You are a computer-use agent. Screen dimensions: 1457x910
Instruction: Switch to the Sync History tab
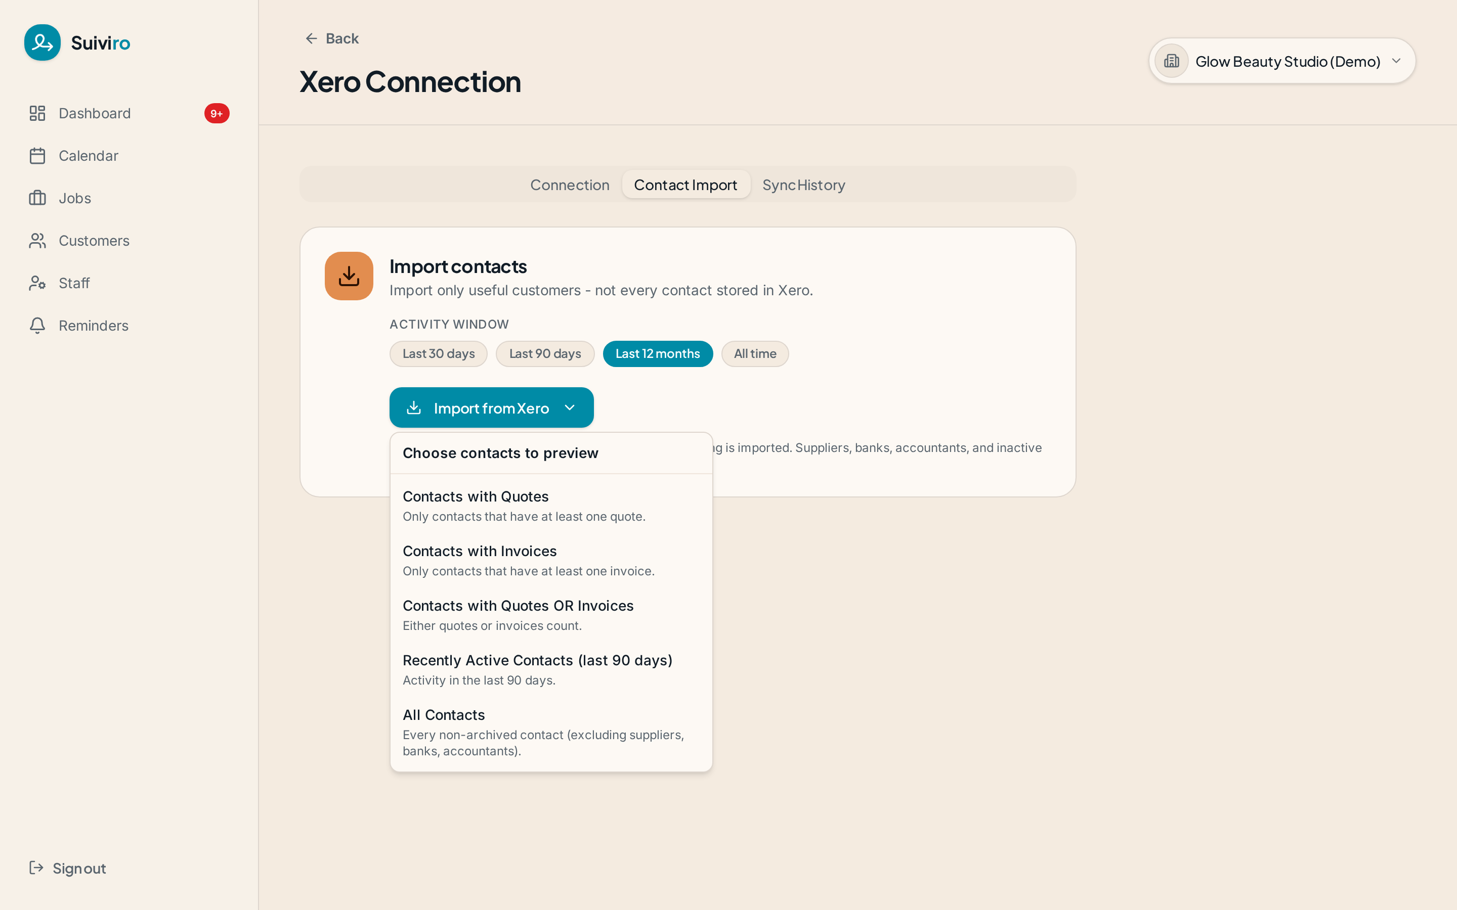coord(804,185)
